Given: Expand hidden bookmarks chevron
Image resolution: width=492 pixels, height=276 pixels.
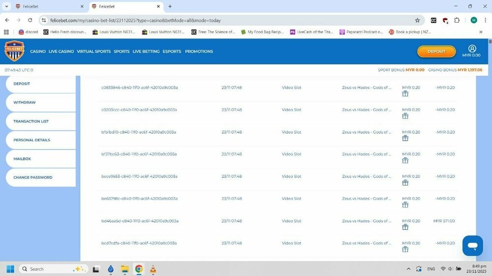Looking at the screenshot, I should (x=481, y=32).
